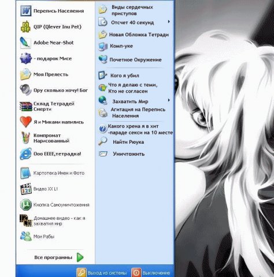
Task: Open the film strip icon Домашнее видео
Action: 26,220
